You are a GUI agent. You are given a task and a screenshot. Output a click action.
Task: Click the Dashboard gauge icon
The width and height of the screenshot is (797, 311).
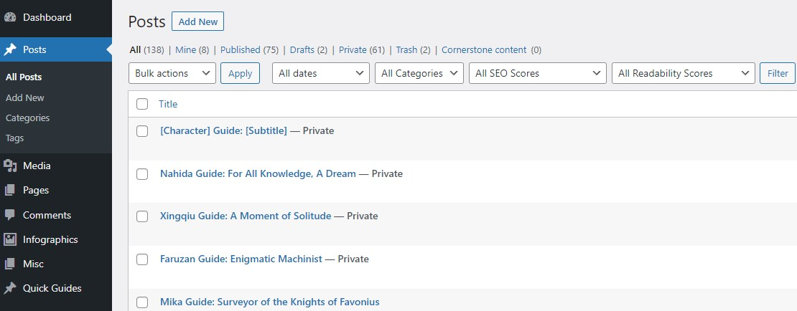(10, 17)
